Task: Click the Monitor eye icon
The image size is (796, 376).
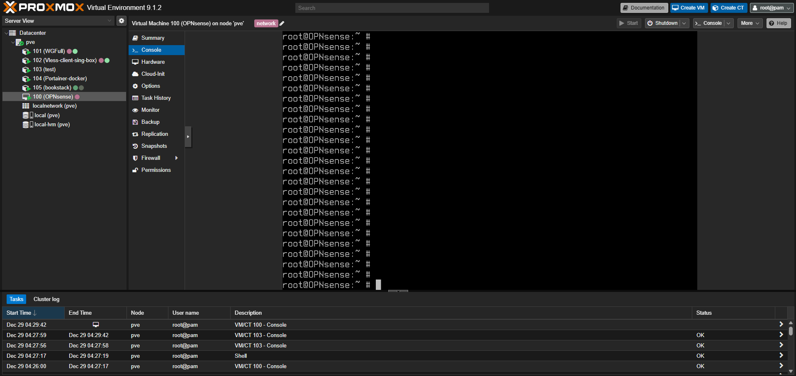Action: (x=135, y=110)
